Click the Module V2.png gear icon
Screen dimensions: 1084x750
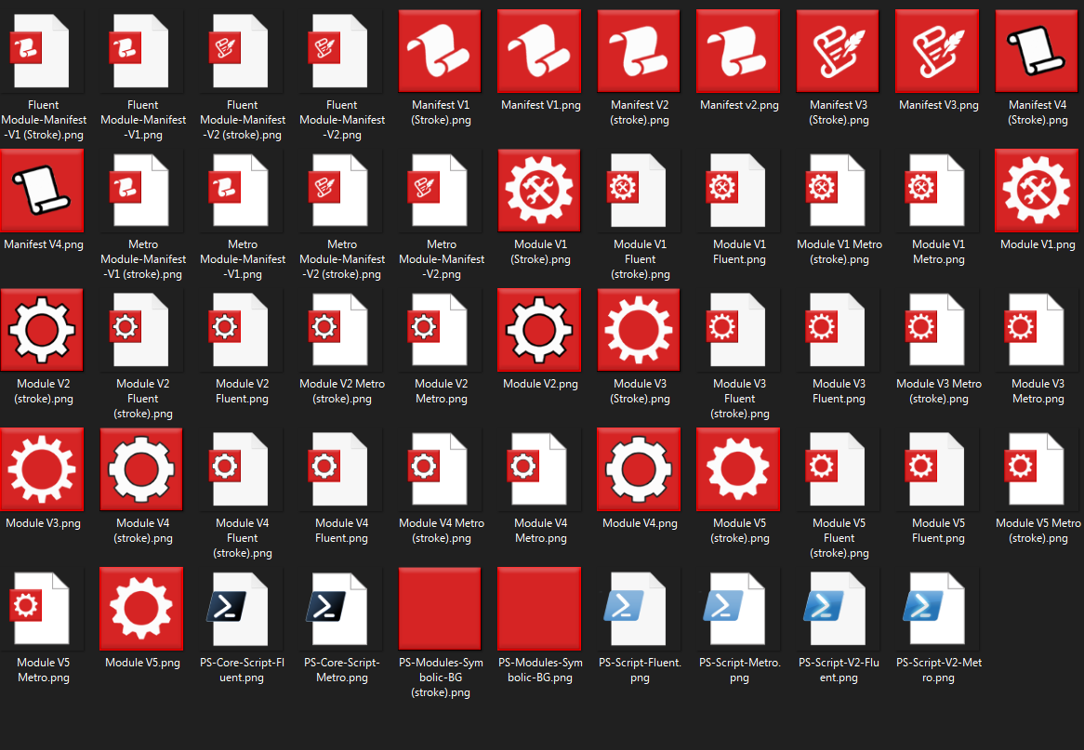(539, 329)
